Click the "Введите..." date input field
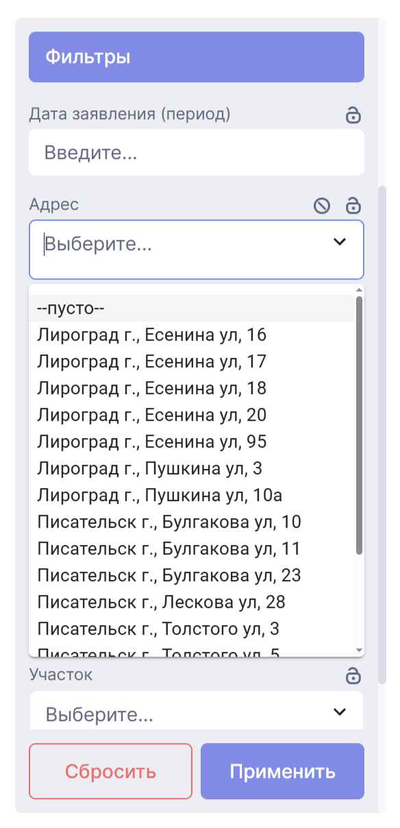 point(195,151)
